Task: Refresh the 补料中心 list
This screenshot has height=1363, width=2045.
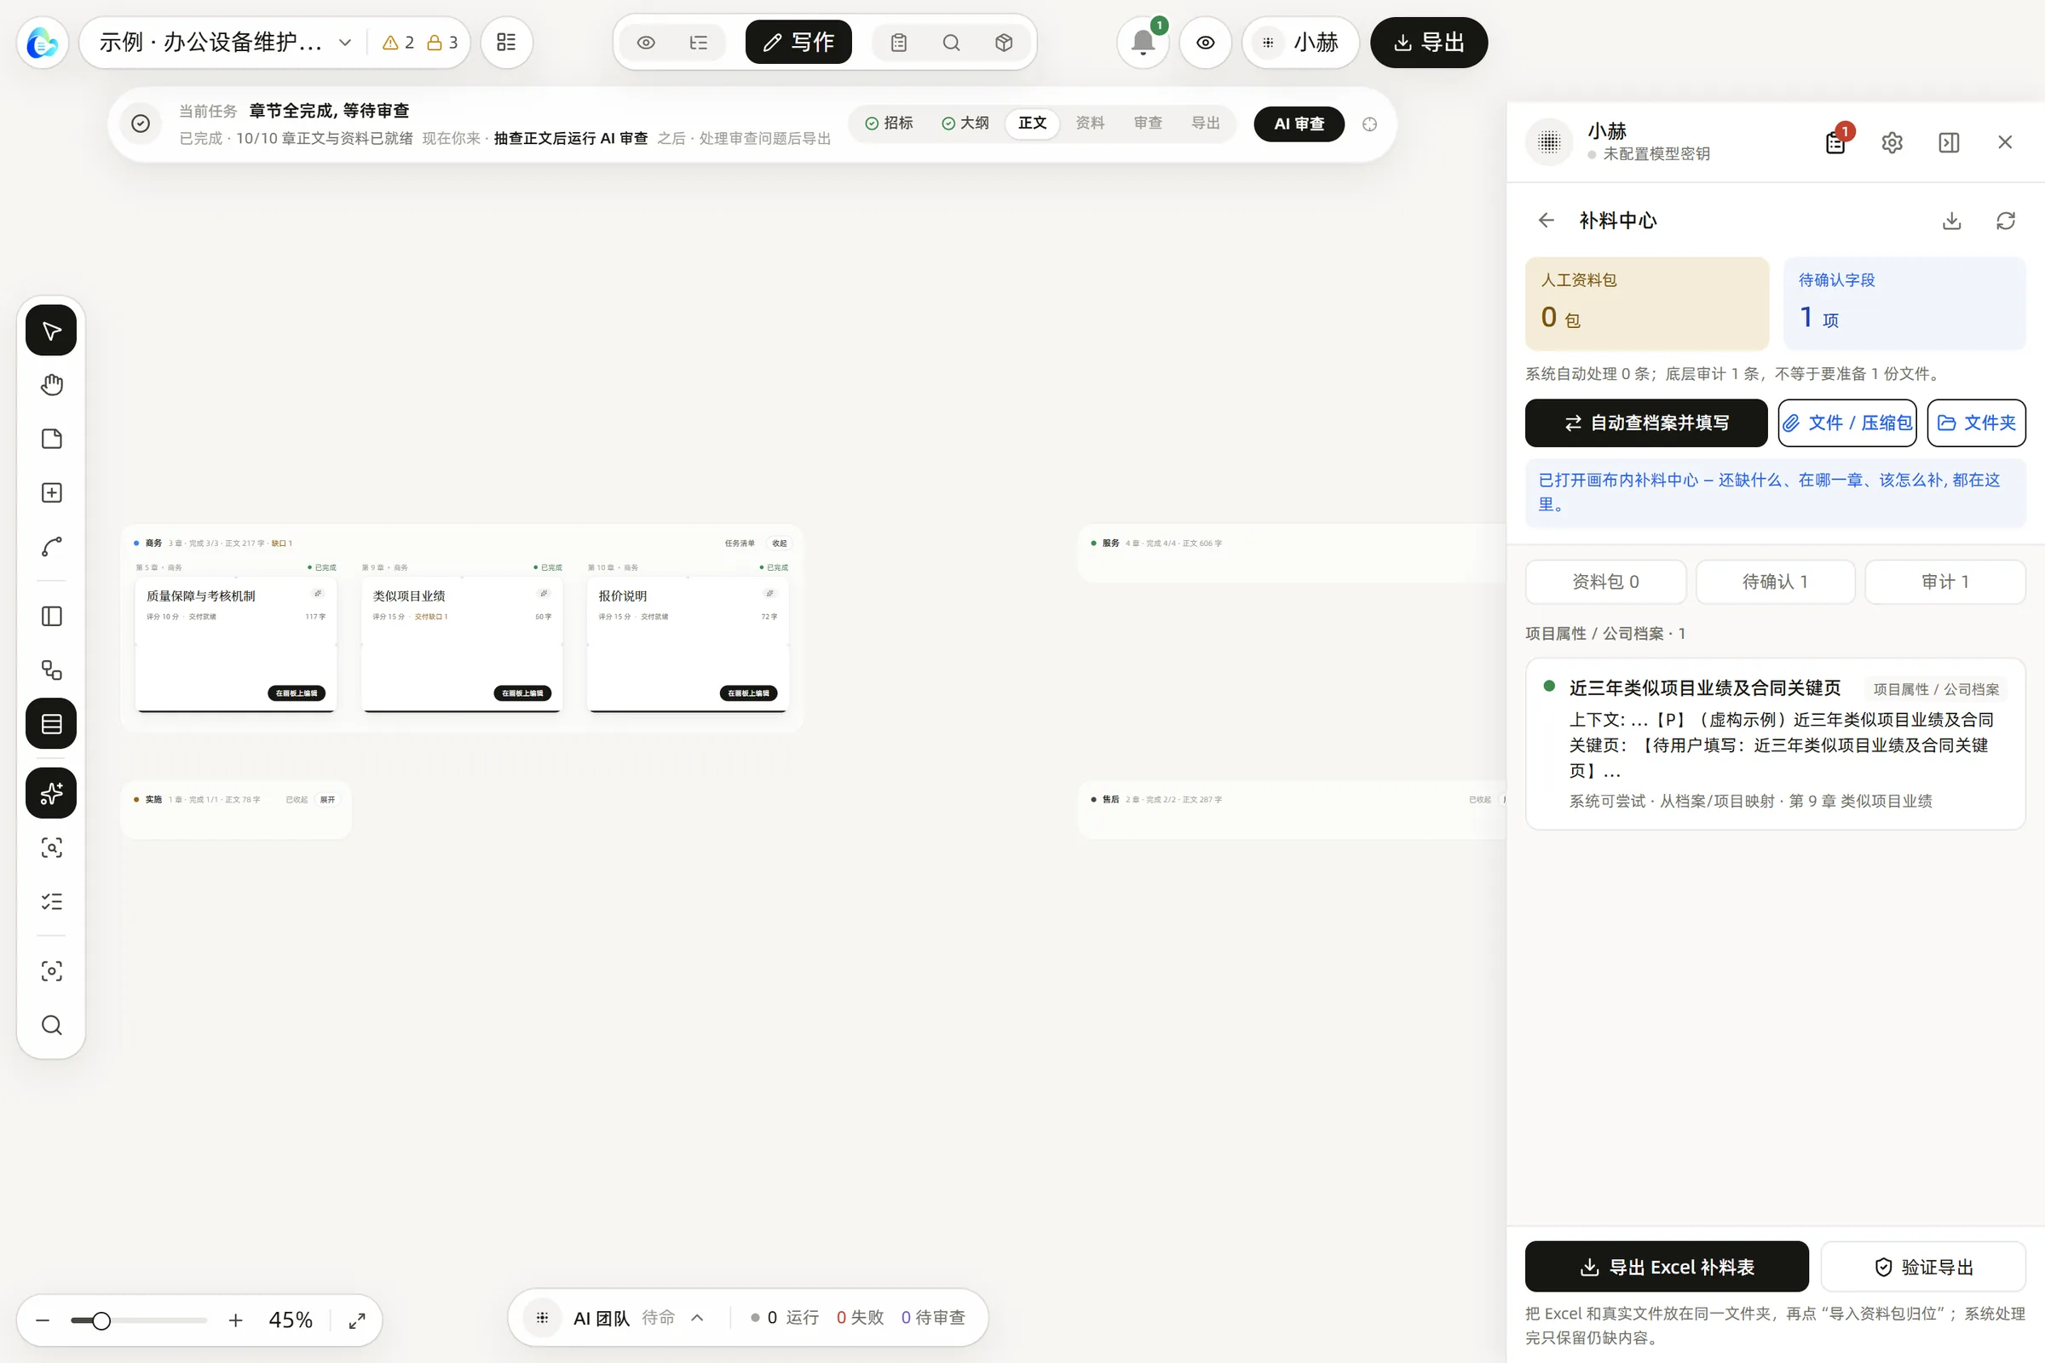Action: [x=2005, y=220]
